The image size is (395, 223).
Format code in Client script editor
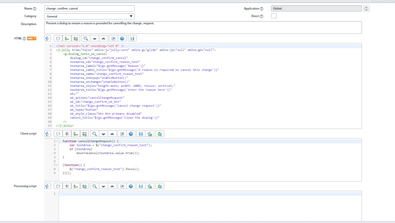click(67, 134)
